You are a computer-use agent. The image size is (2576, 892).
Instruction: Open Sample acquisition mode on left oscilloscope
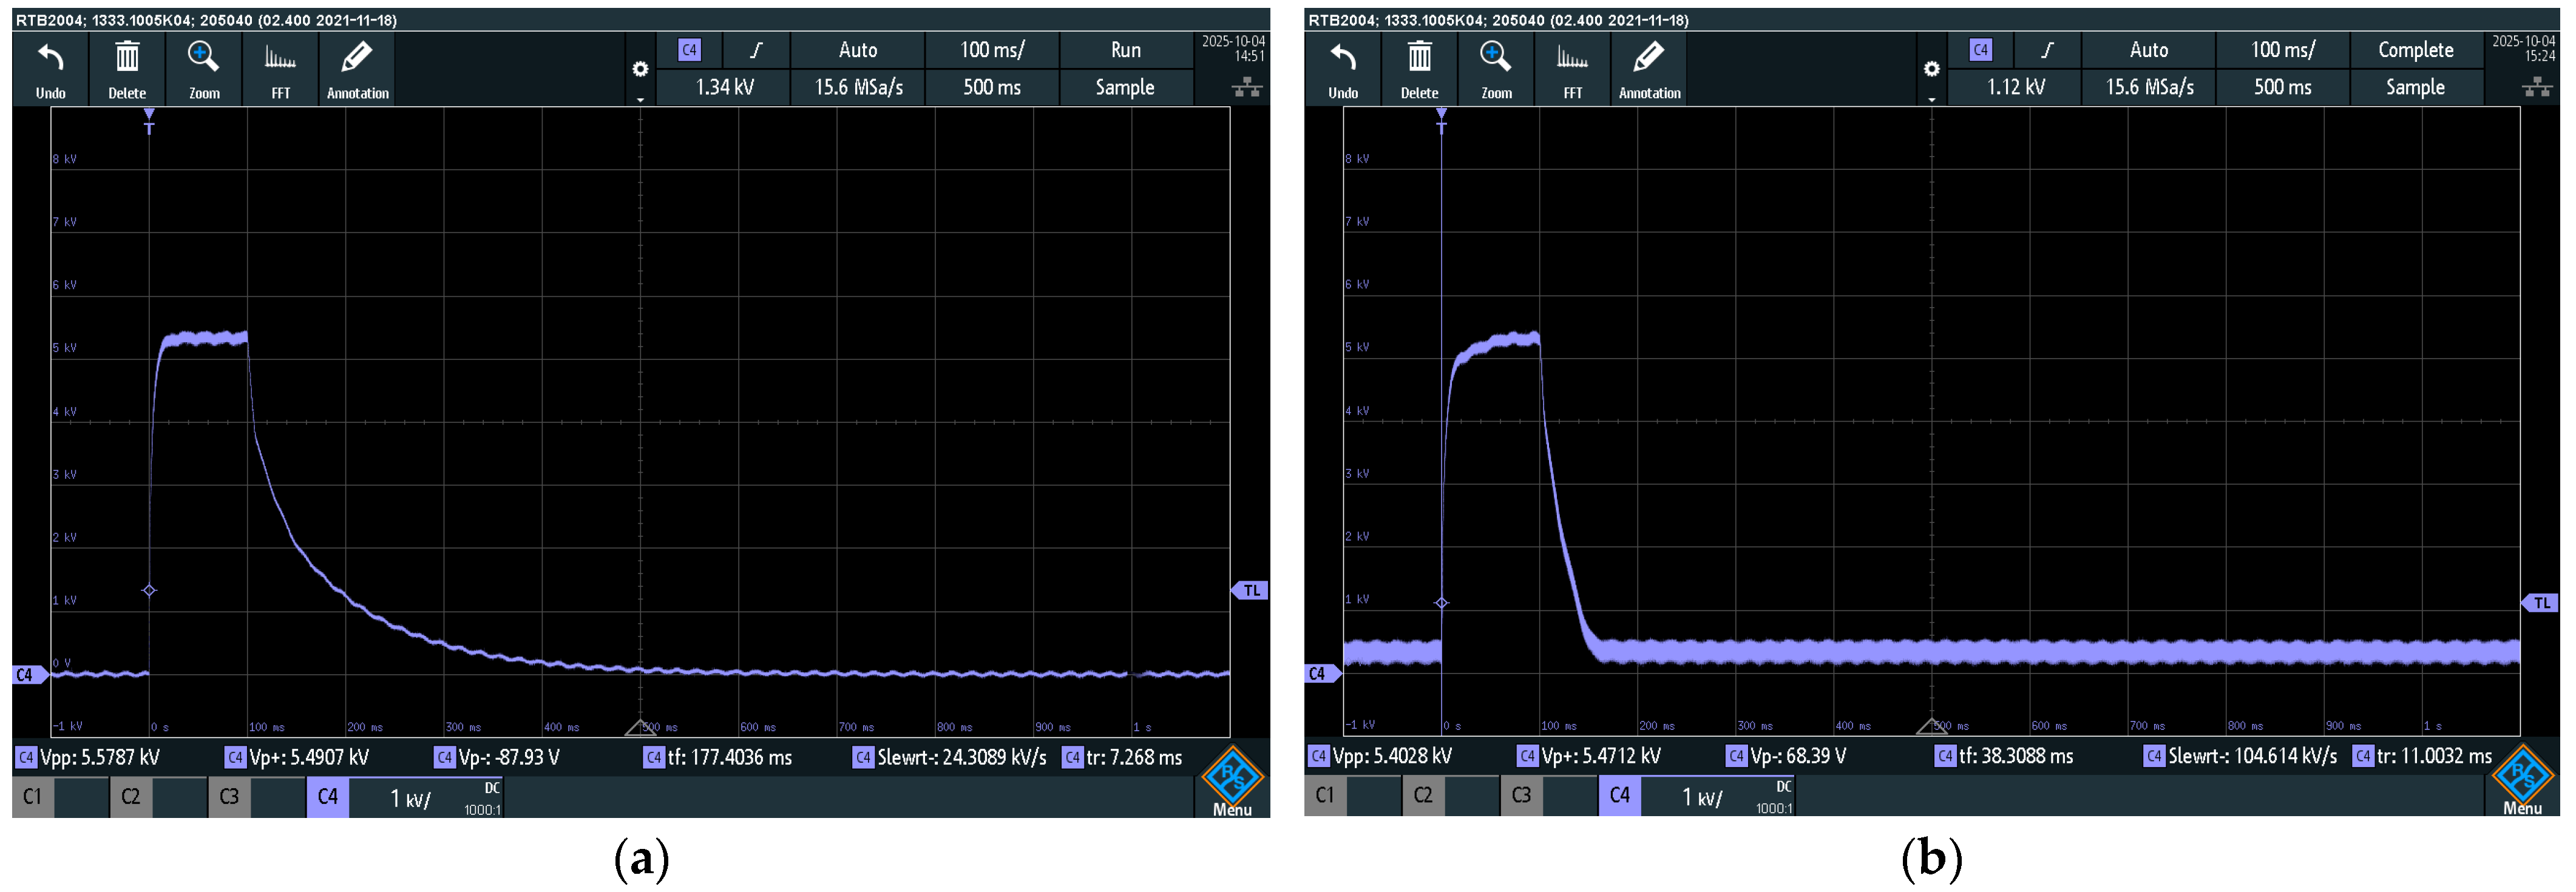(1125, 88)
